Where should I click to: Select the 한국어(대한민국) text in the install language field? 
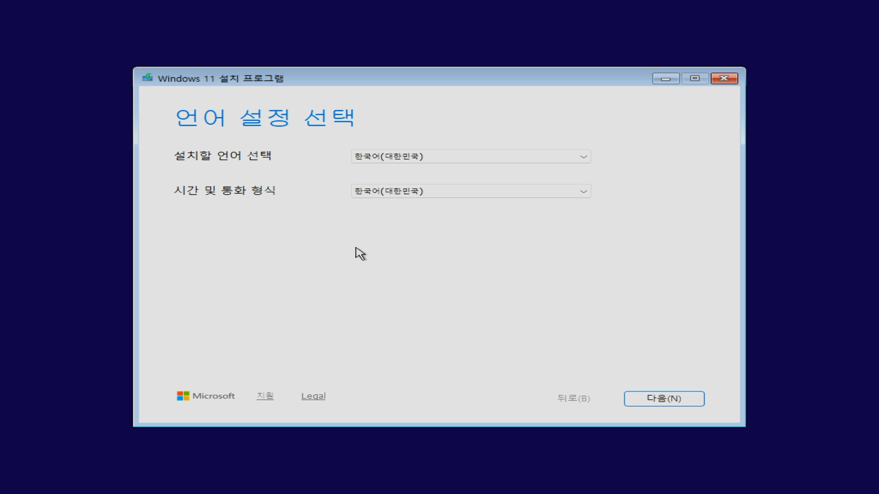(388, 156)
